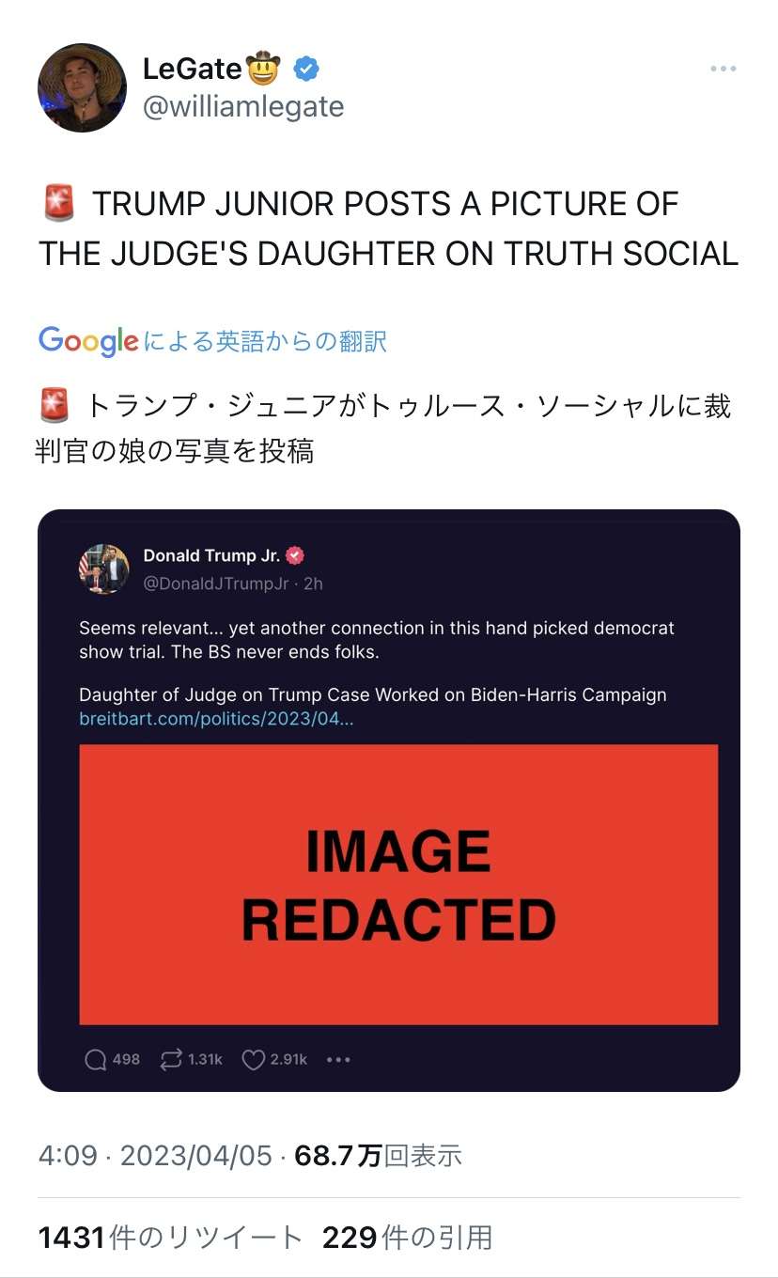Tap the red IMAGE REDACTED picture
778x1278 pixels.
click(398, 884)
